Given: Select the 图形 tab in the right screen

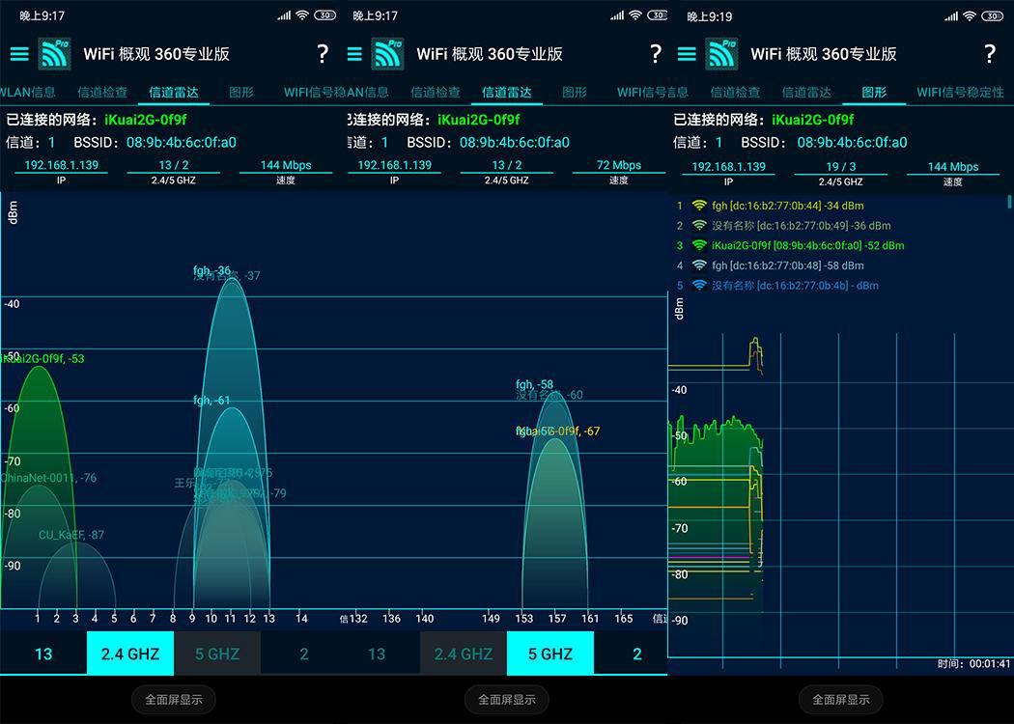Looking at the screenshot, I should (874, 93).
